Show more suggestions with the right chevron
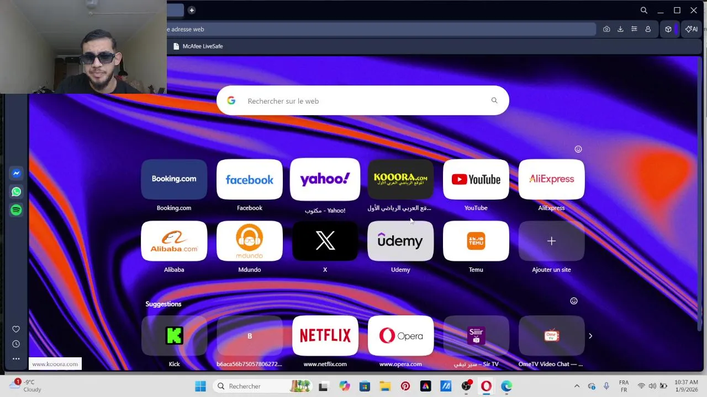The image size is (707, 397). [590, 336]
